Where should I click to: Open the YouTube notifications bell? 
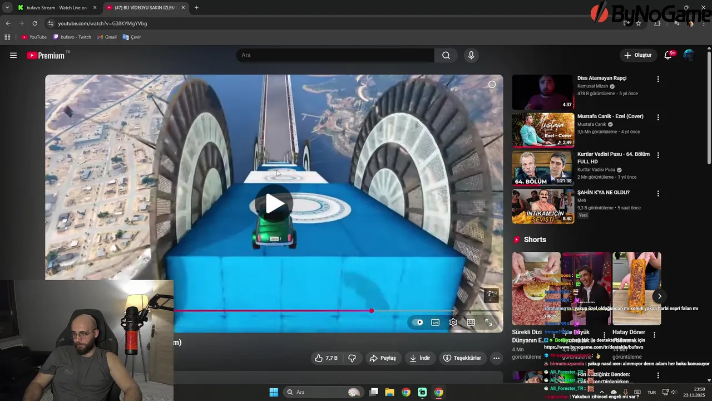[669, 55]
